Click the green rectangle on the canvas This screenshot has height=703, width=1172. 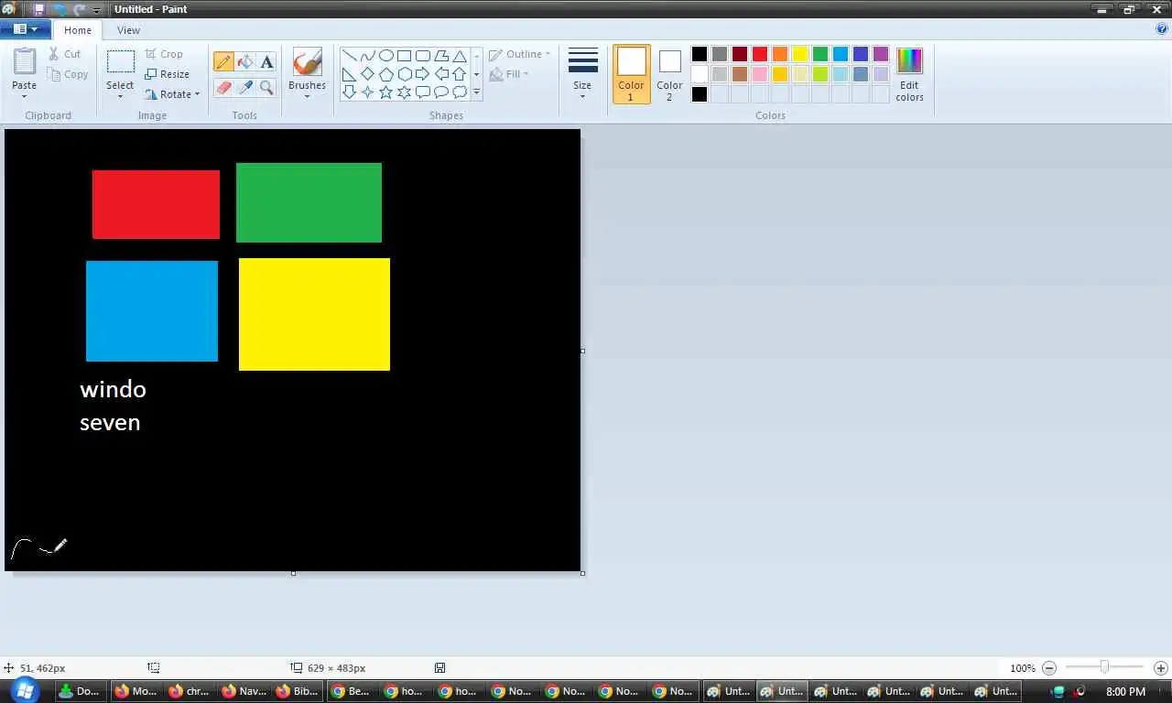(309, 202)
